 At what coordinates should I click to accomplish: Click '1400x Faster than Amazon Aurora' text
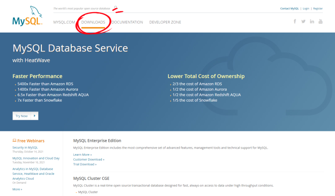click(x=48, y=89)
